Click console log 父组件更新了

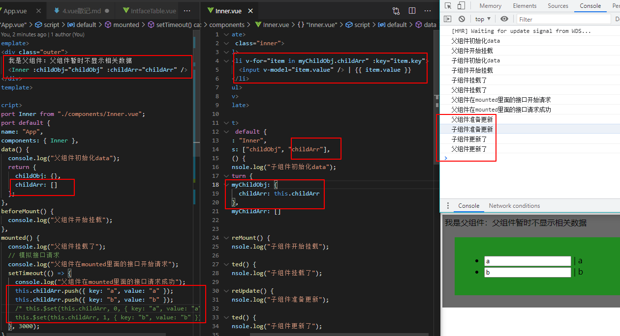click(469, 149)
